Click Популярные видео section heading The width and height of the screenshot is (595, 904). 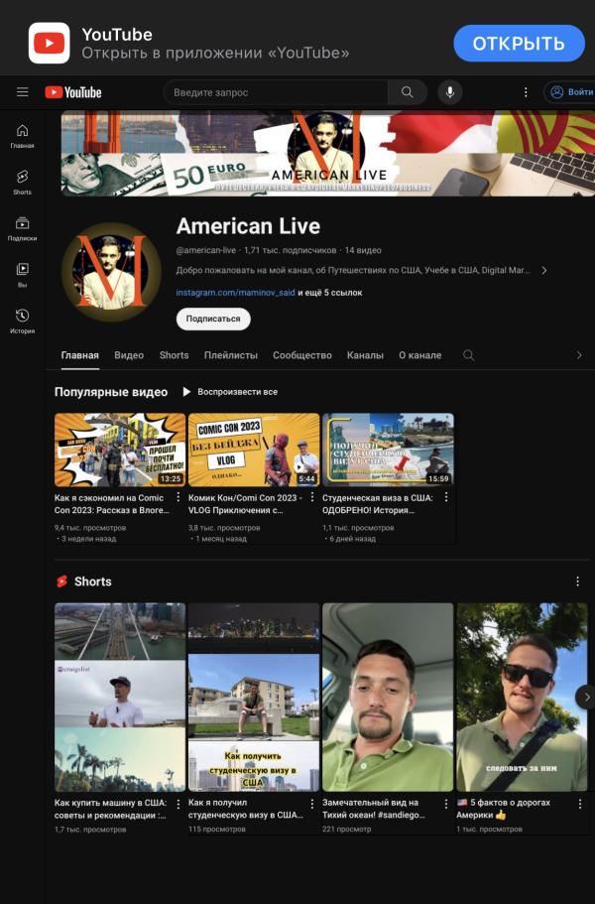111,392
